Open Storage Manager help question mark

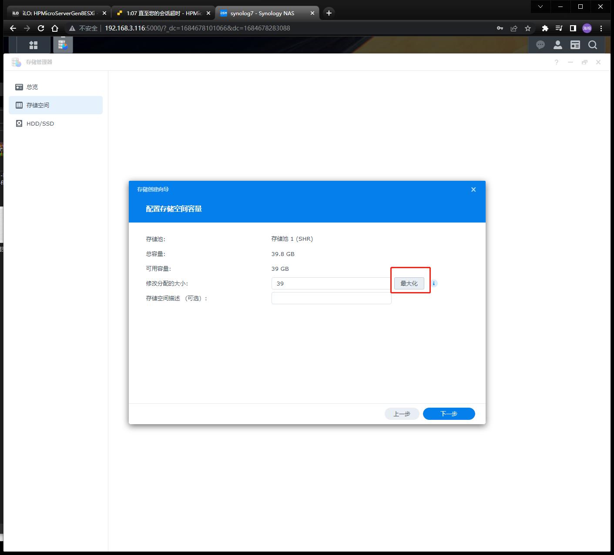coord(557,62)
